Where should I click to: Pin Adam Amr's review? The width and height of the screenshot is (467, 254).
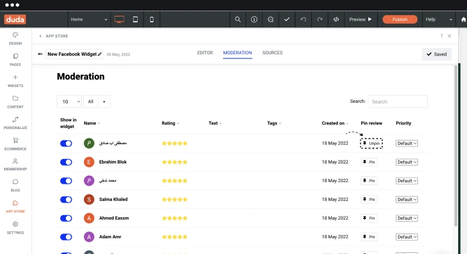(x=369, y=237)
